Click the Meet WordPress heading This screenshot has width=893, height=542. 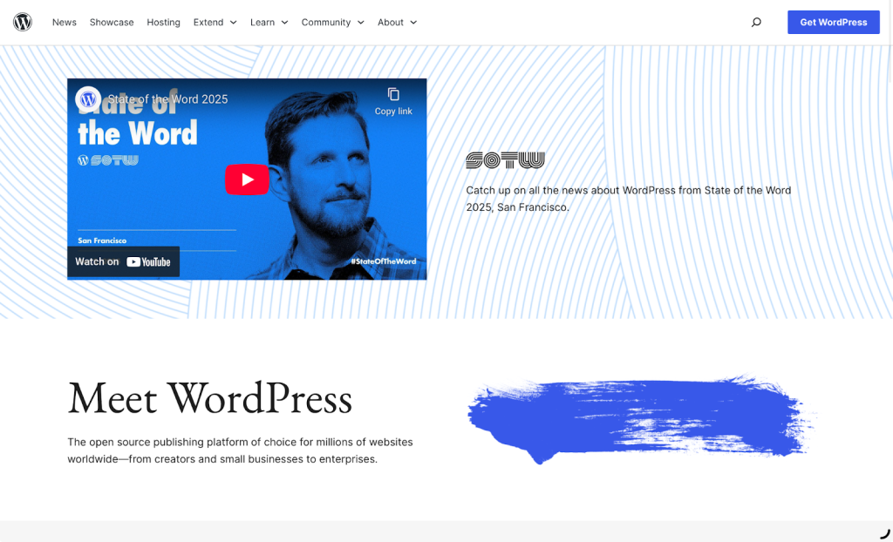[209, 398]
